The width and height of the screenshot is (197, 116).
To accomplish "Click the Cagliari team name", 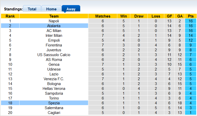I will 54,113.
